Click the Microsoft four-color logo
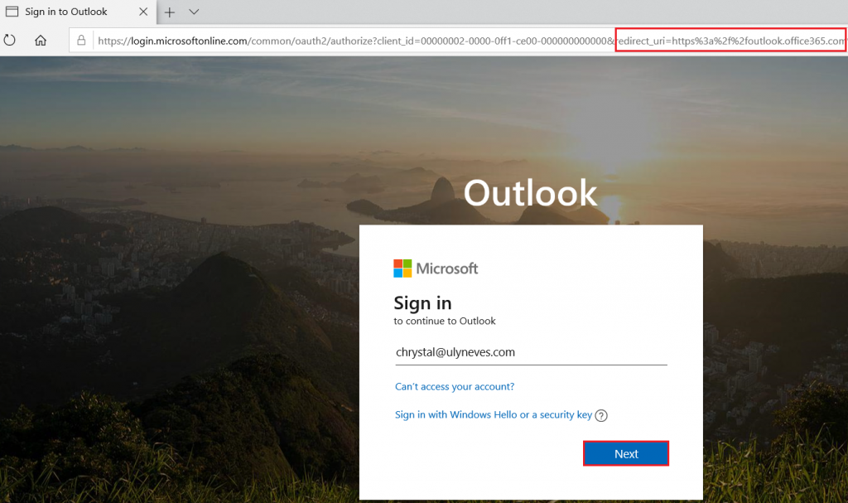Viewport: 848px width, 503px height. pyautogui.click(x=402, y=268)
